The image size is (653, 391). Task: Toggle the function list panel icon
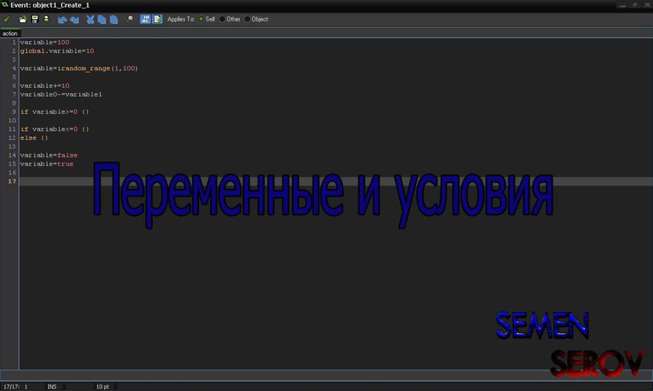(145, 19)
